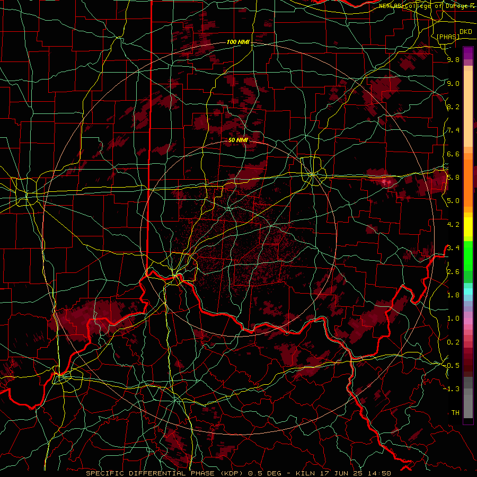The width and height of the screenshot is (477, 477).
Task: Select the 8.2 legend value
Action: (453, 107)
